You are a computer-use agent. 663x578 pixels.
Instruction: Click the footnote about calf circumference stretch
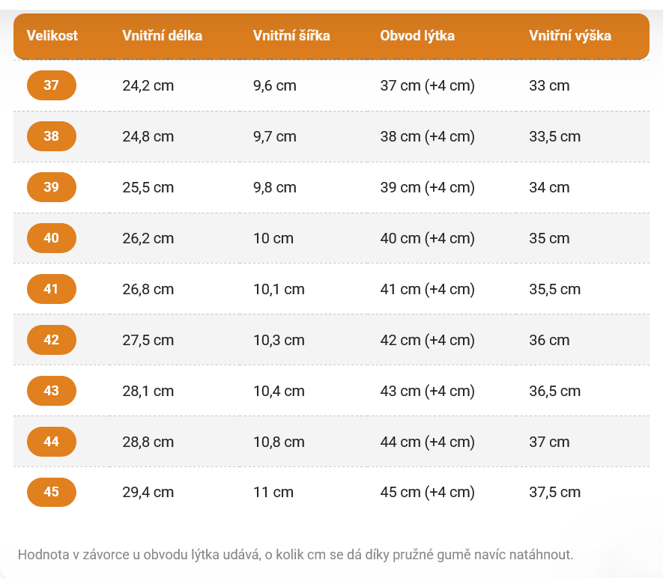(296, 555)
